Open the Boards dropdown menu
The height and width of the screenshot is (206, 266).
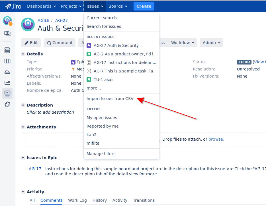118,6
